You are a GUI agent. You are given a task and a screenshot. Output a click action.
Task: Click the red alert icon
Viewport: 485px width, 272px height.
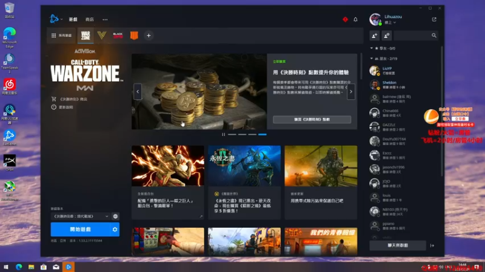tap(345, 19)
